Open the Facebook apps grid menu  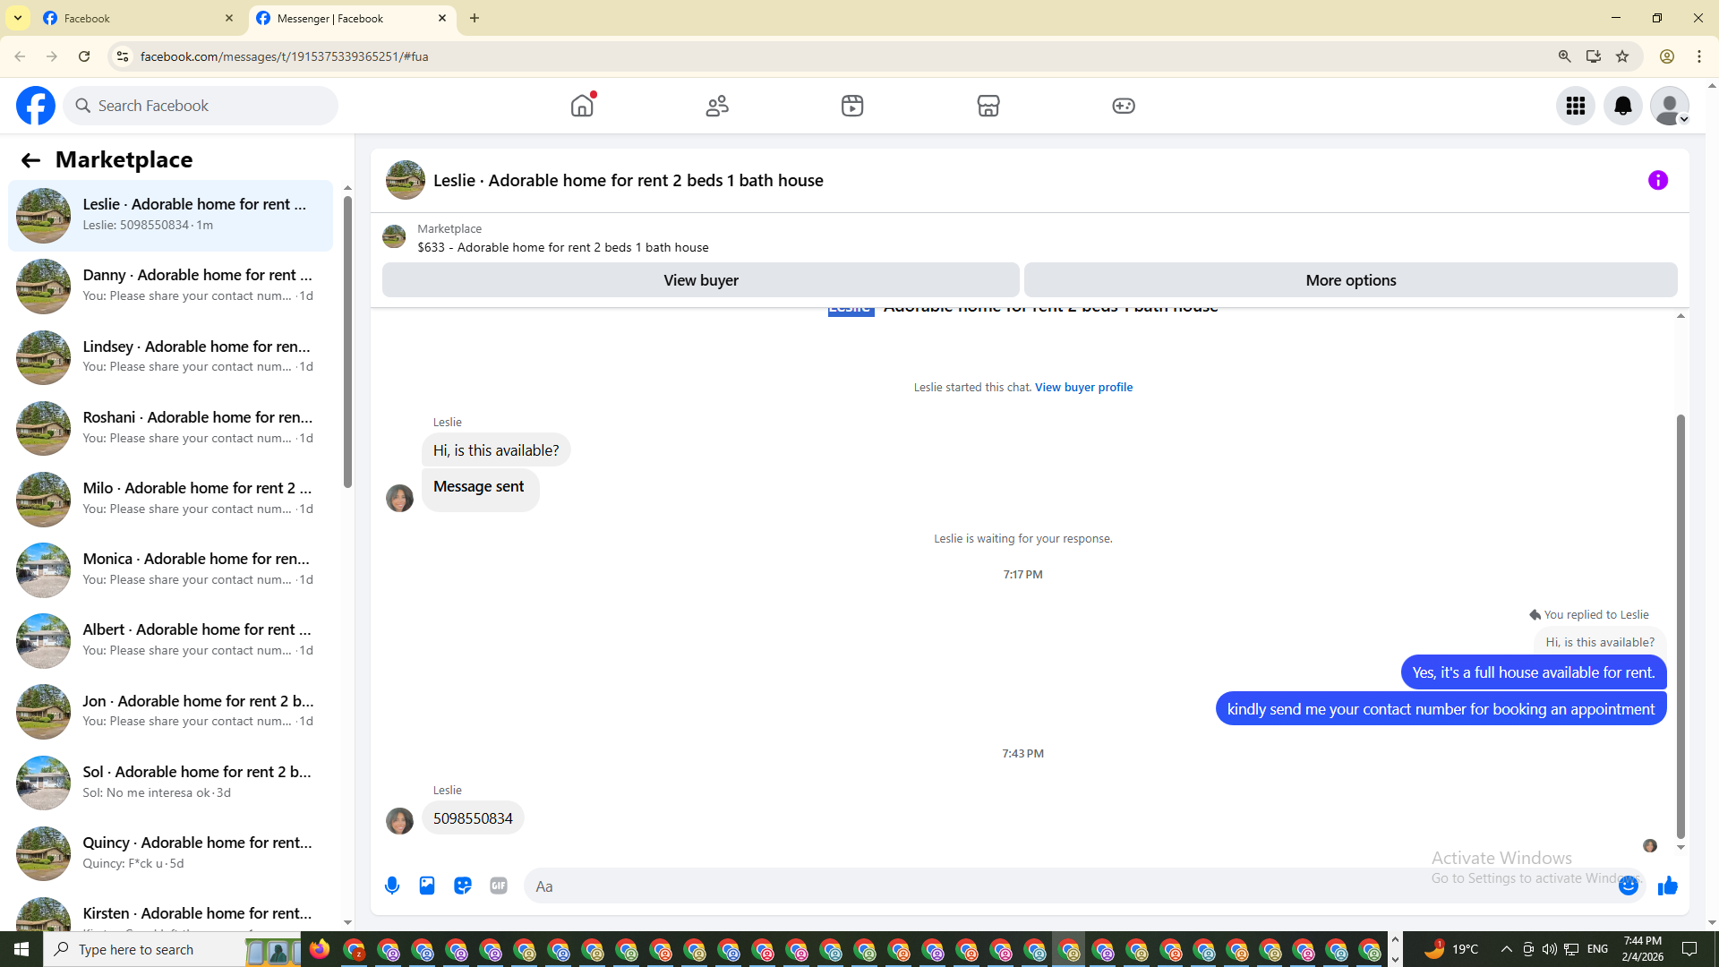(x=1575, y=106)
